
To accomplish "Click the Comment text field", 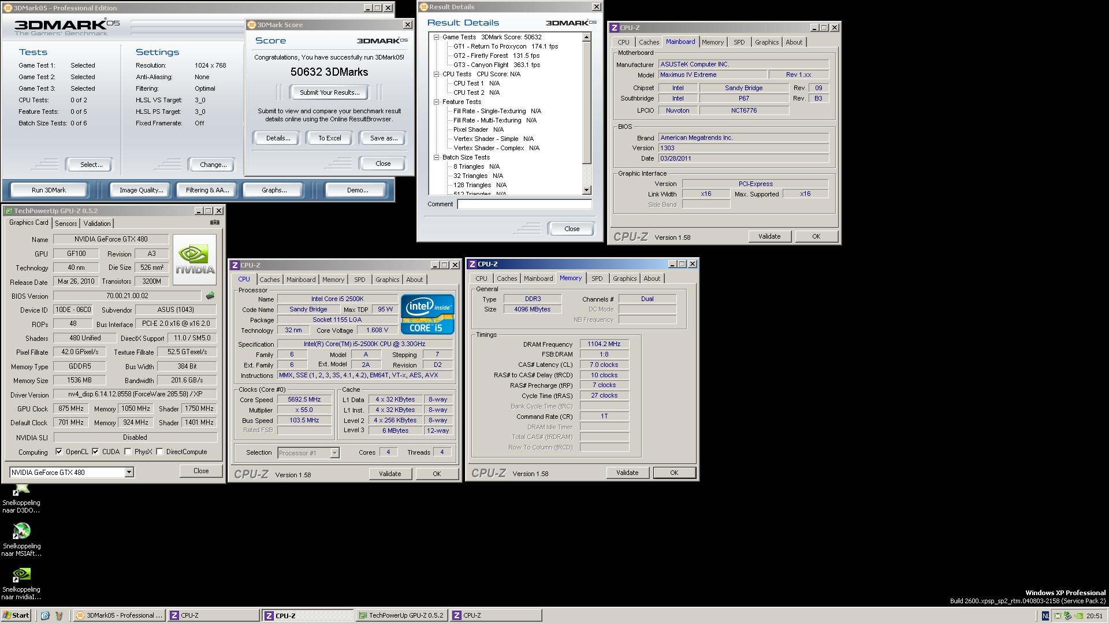I will [524, 204].
